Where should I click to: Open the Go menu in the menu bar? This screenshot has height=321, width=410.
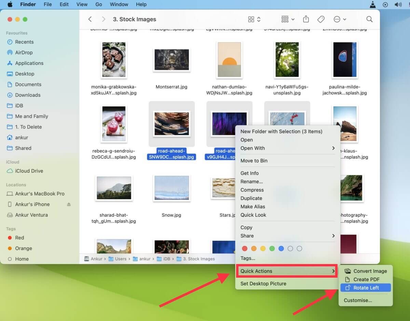(98, 4)
